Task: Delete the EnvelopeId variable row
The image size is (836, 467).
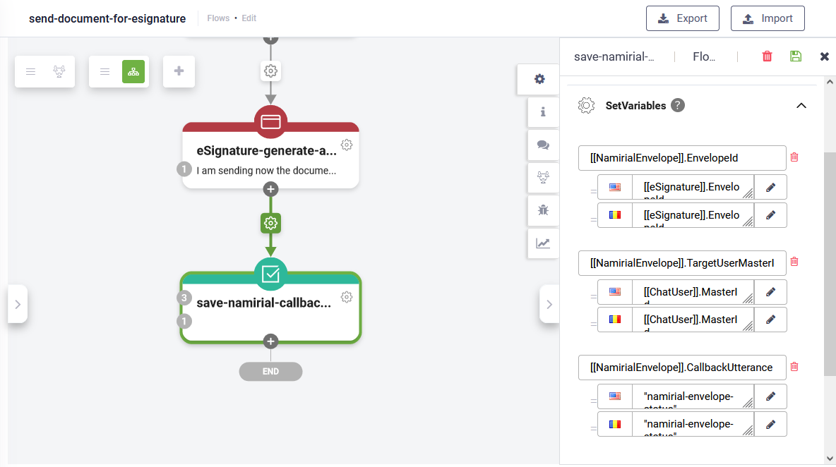Action: coord(794,157)
